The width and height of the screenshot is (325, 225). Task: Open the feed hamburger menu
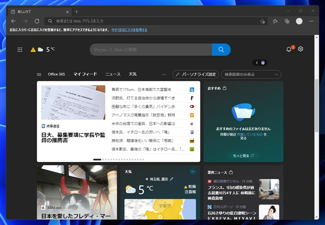point(39,75)
